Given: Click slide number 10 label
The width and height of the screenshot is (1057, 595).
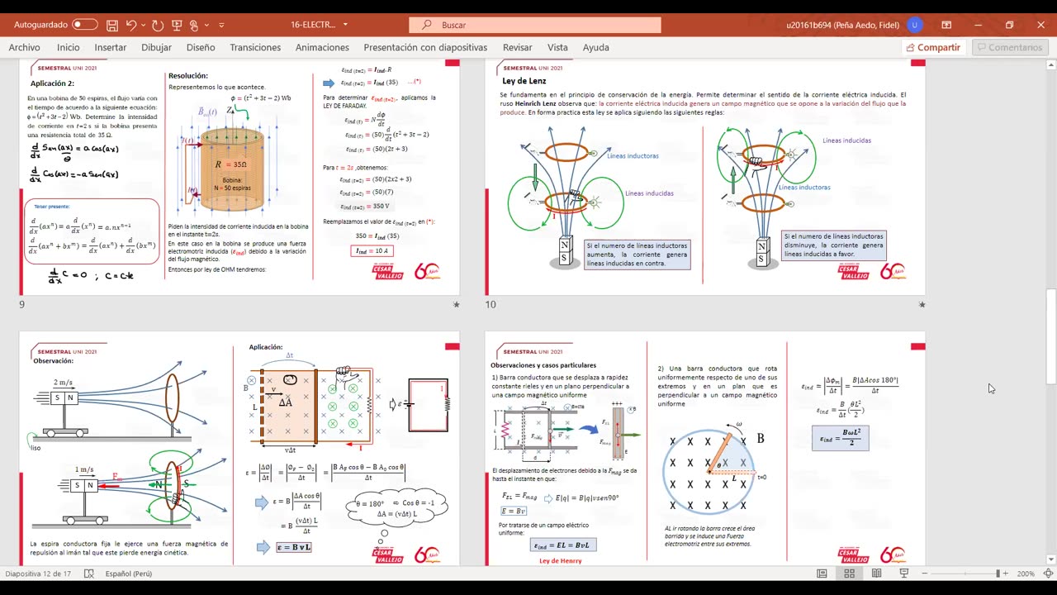Looking at the screenshot, I should click(x=491, y=305).
